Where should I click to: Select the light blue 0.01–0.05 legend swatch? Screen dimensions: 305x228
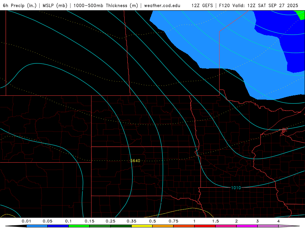(37, 226)
